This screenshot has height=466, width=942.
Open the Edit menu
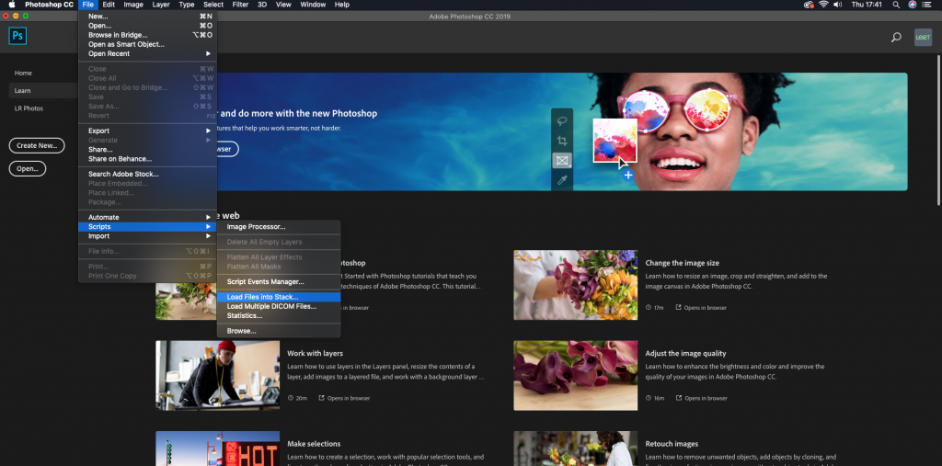tap(109, 5)
